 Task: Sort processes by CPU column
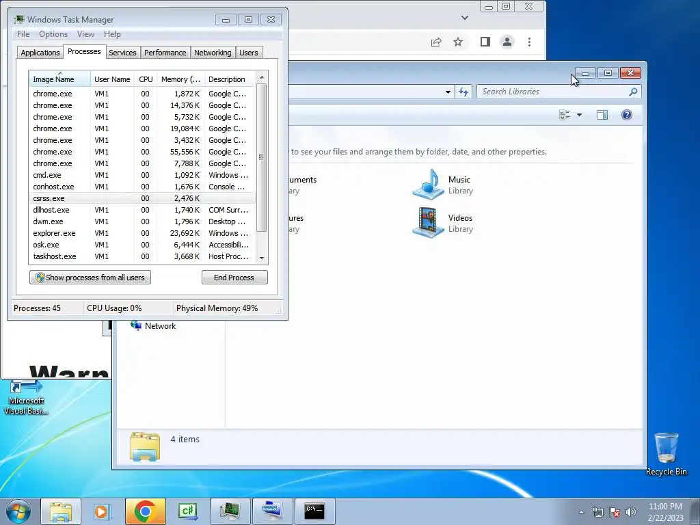tap(146, 79)
